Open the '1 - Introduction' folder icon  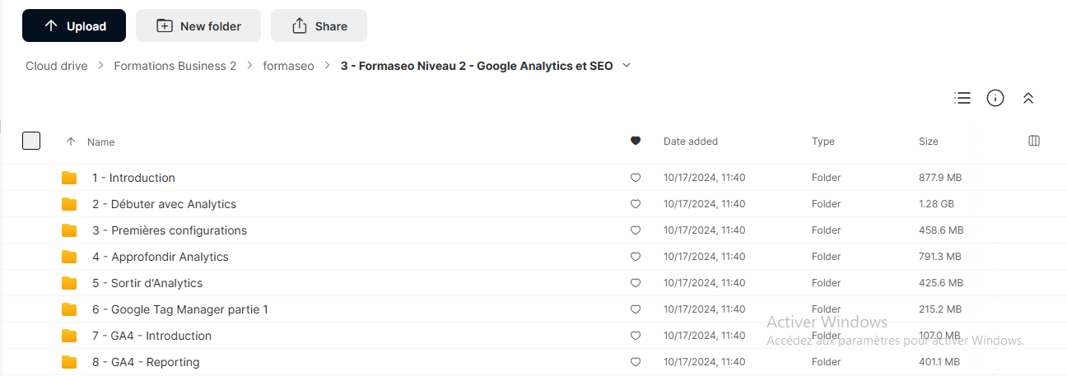coord(69,178)
